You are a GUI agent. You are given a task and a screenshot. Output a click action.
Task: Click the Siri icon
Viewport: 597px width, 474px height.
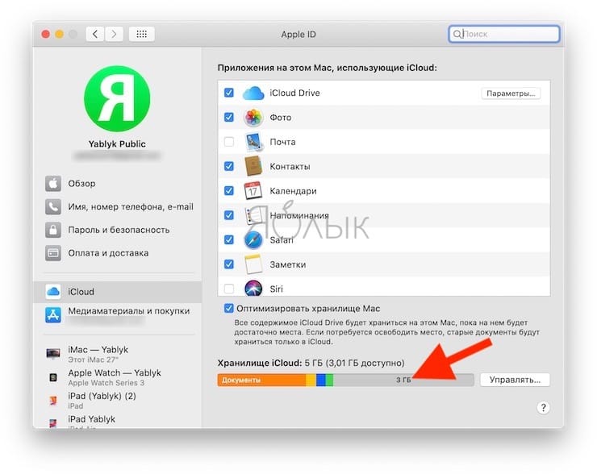(253, 288)
